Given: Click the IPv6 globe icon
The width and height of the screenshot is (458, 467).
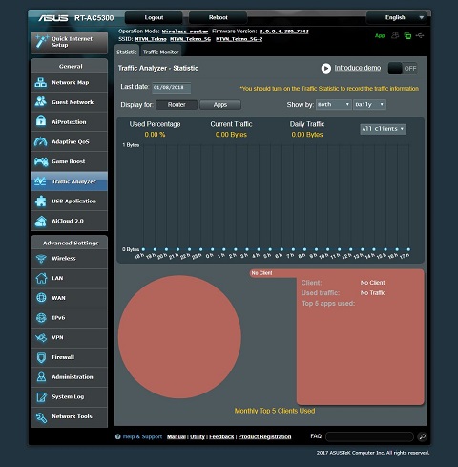Looking at the screenshot, I should point(41,317).
